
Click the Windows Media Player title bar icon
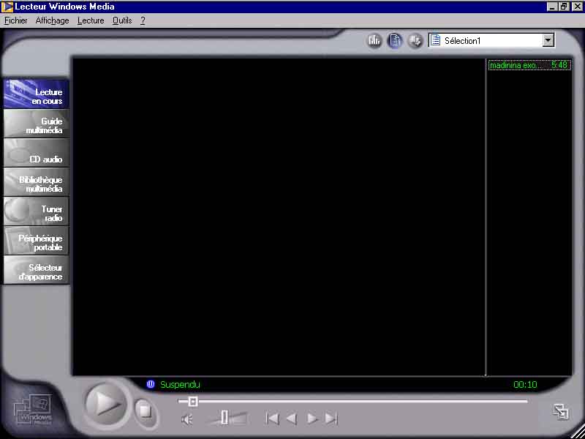tap(7, 7)
